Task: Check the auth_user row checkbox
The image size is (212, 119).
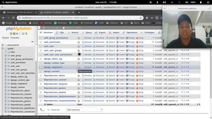Action: point(41,46)
